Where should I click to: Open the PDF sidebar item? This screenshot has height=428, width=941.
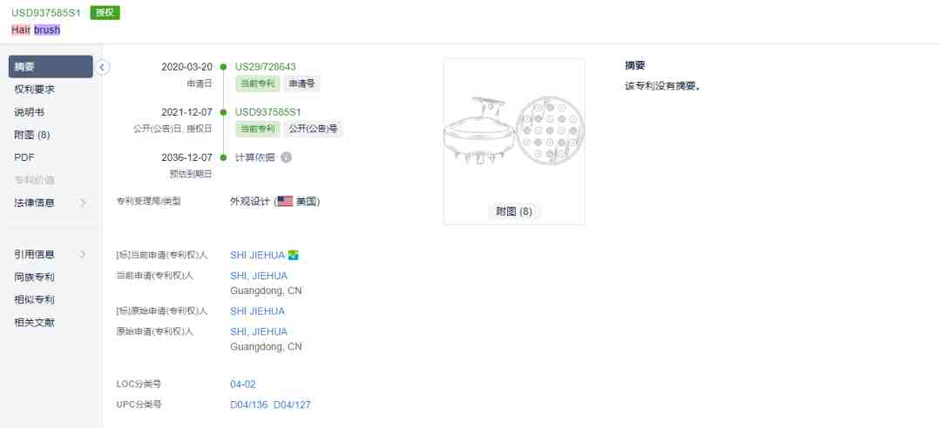click(24, 157)
